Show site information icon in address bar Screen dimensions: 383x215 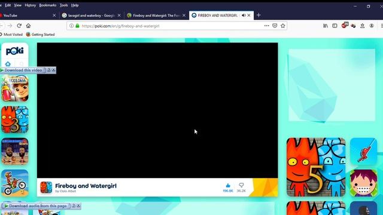(x=71, y=26)
